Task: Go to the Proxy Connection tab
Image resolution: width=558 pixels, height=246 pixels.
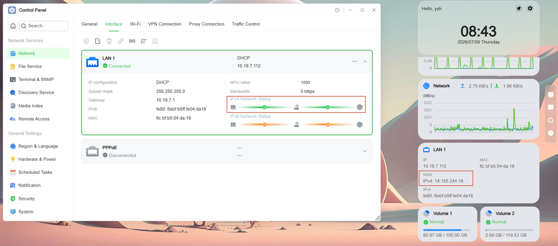Action: 206,24
